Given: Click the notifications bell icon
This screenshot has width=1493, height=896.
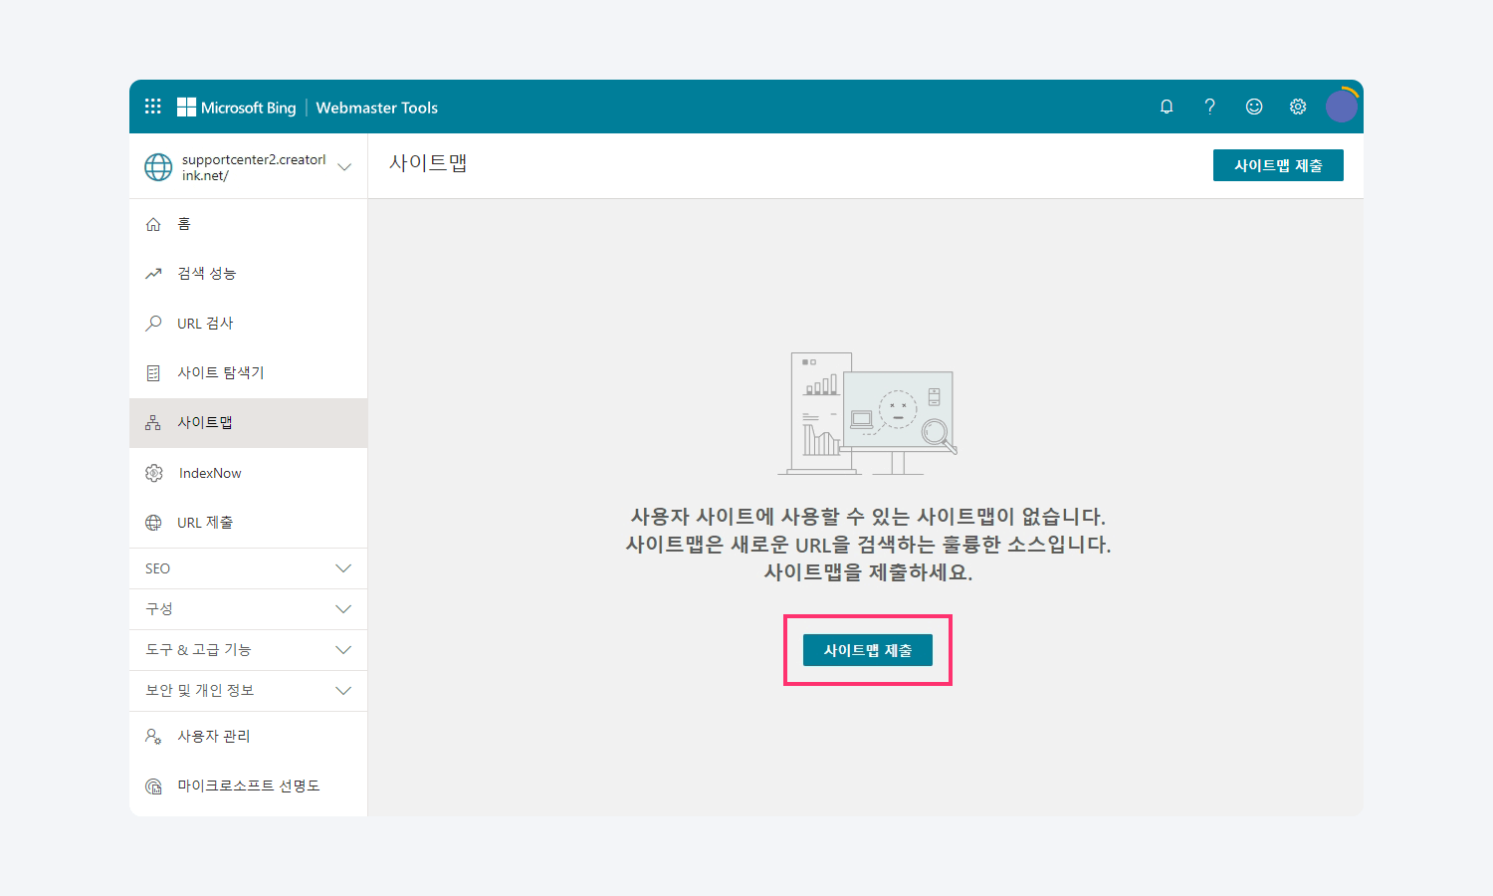Looking at the screenshot, I should point(1167,107).
